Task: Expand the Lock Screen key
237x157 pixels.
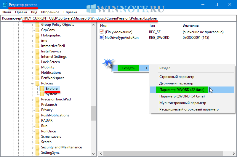Action: pyautogui.click(x=32, y=62)
